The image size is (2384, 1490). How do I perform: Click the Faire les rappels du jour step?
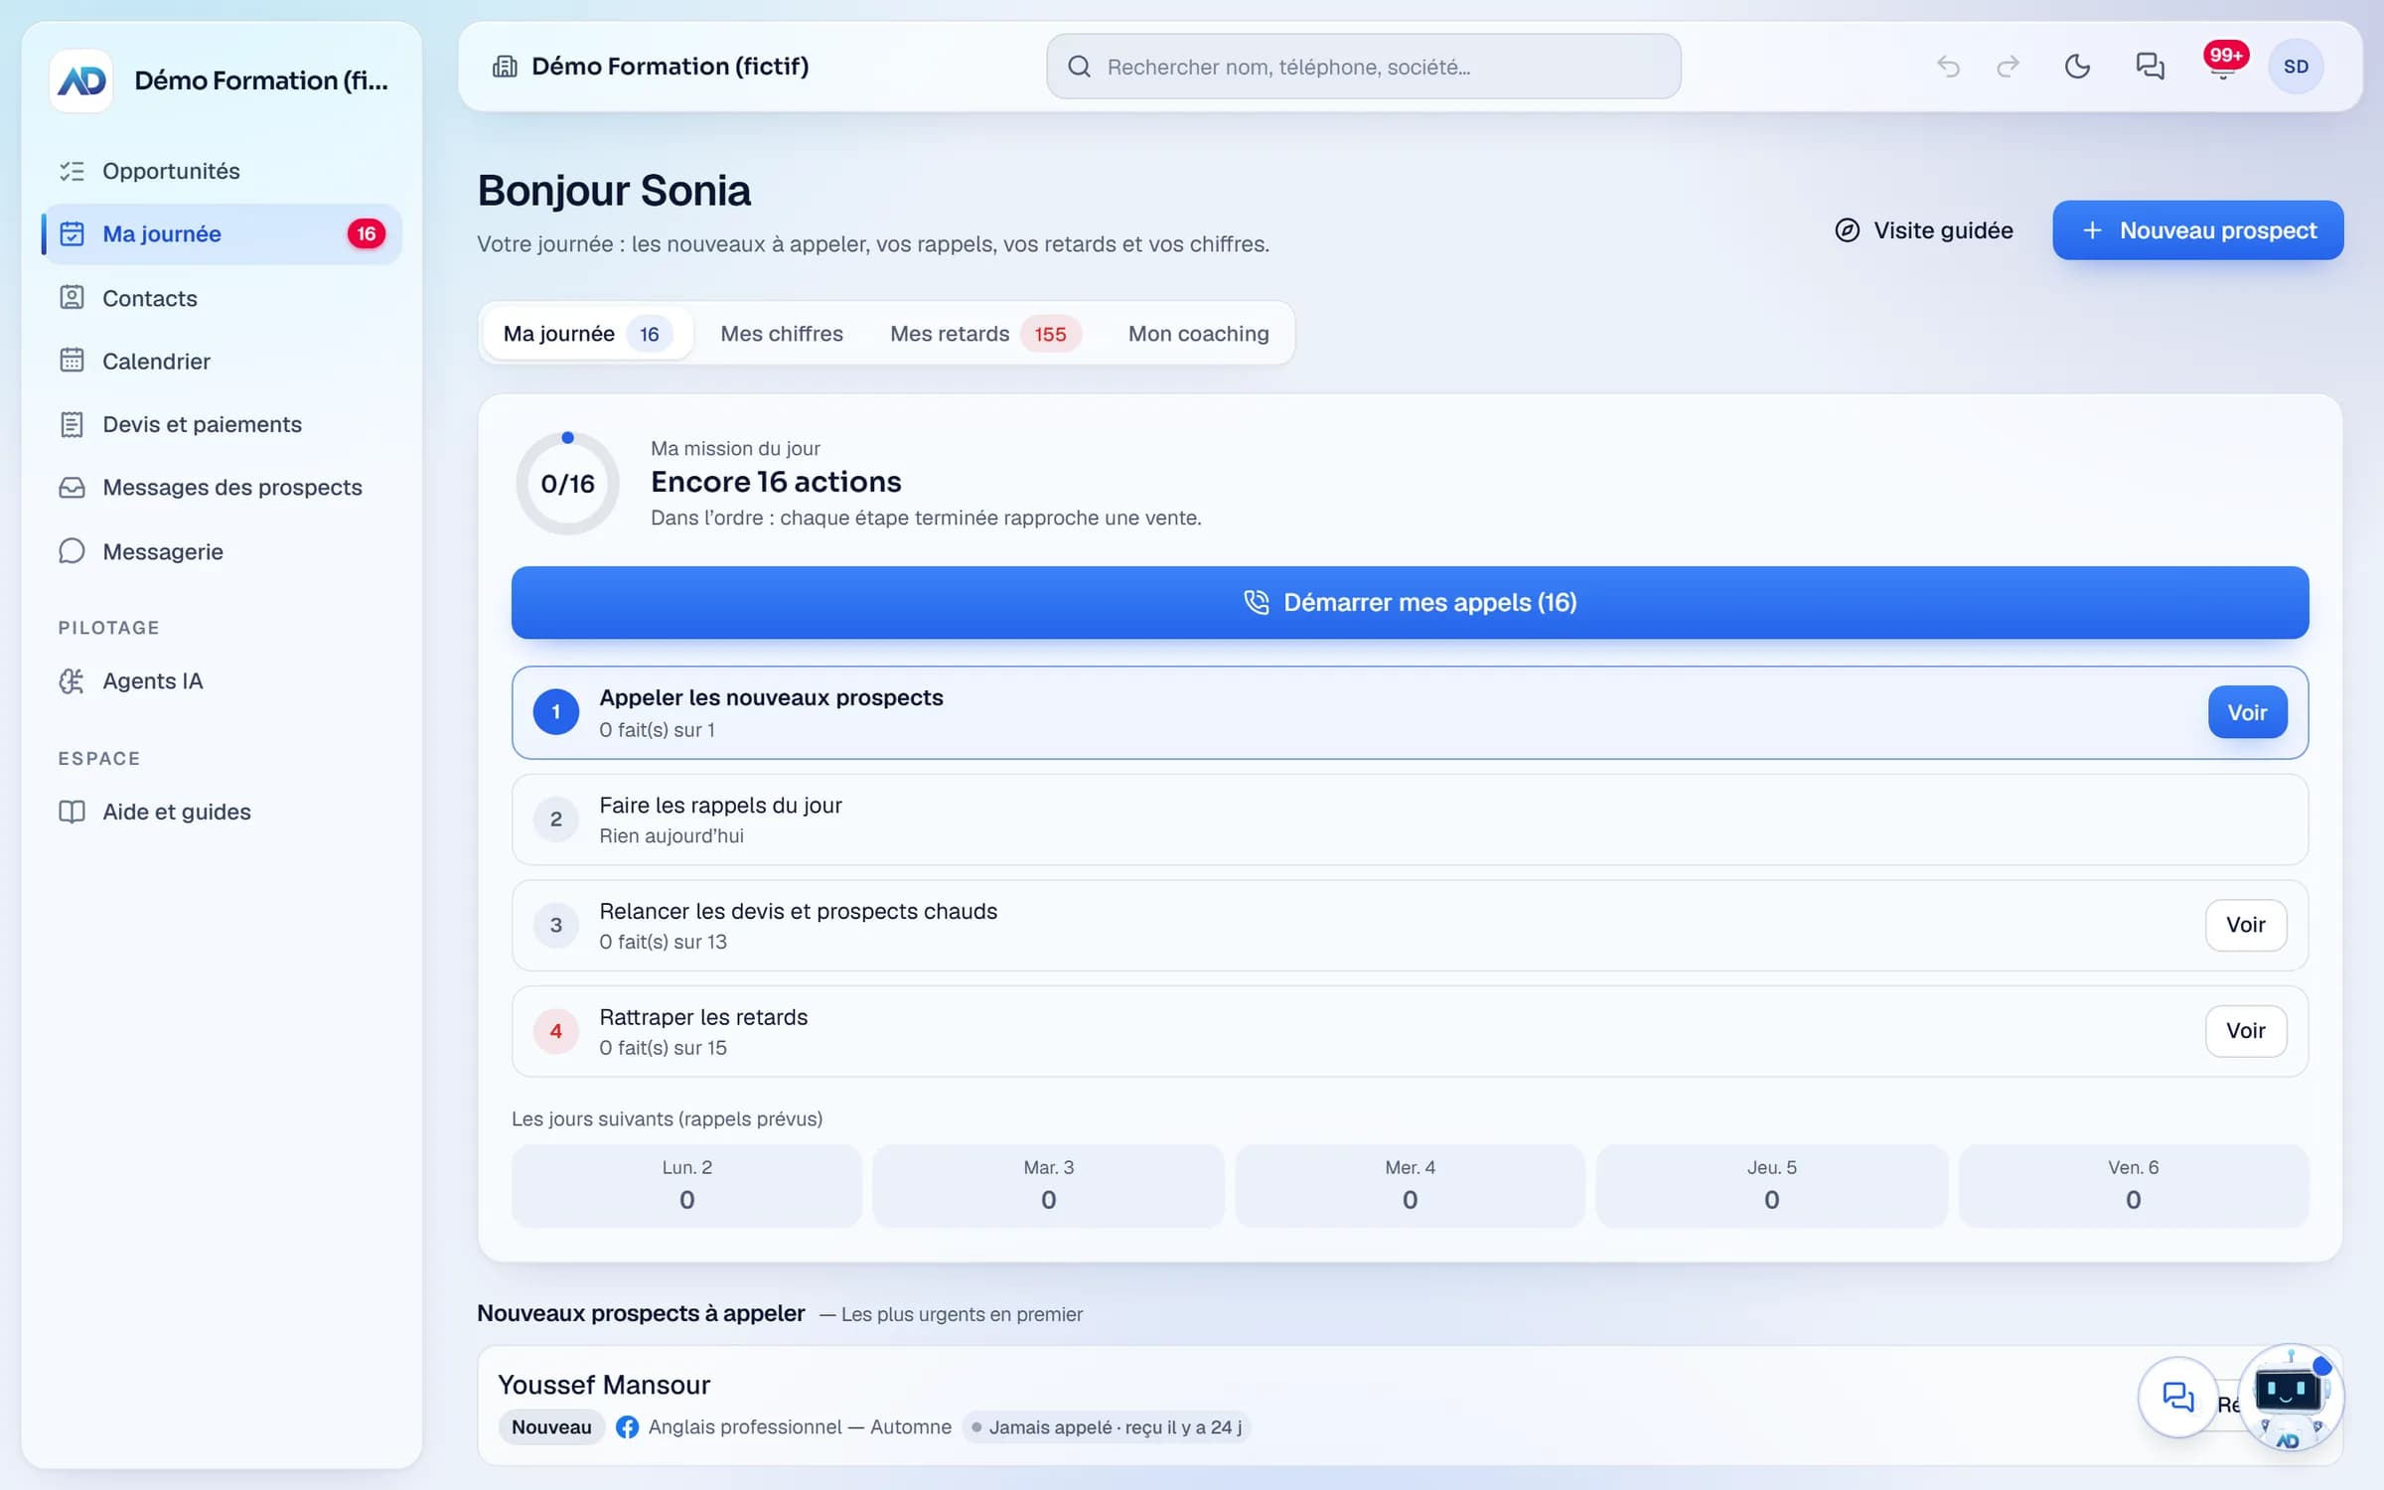(1410, 819)
